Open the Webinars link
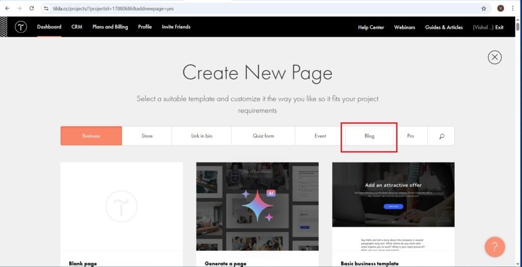The image size is (522, 267). [404, 28]
